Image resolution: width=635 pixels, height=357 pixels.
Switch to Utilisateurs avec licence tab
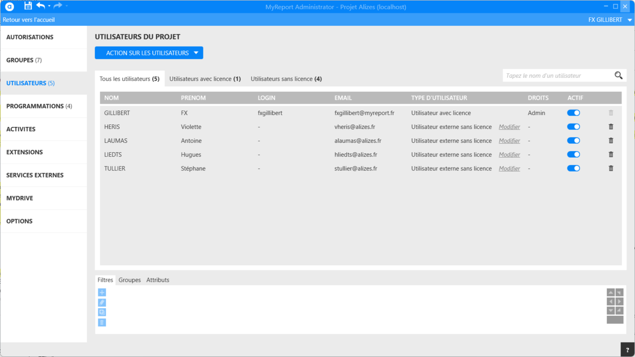point(205,79)
